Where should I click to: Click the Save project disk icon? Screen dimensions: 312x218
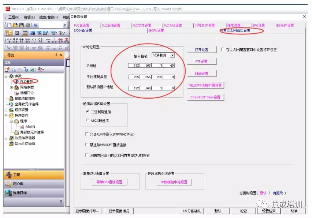(21, 25)
